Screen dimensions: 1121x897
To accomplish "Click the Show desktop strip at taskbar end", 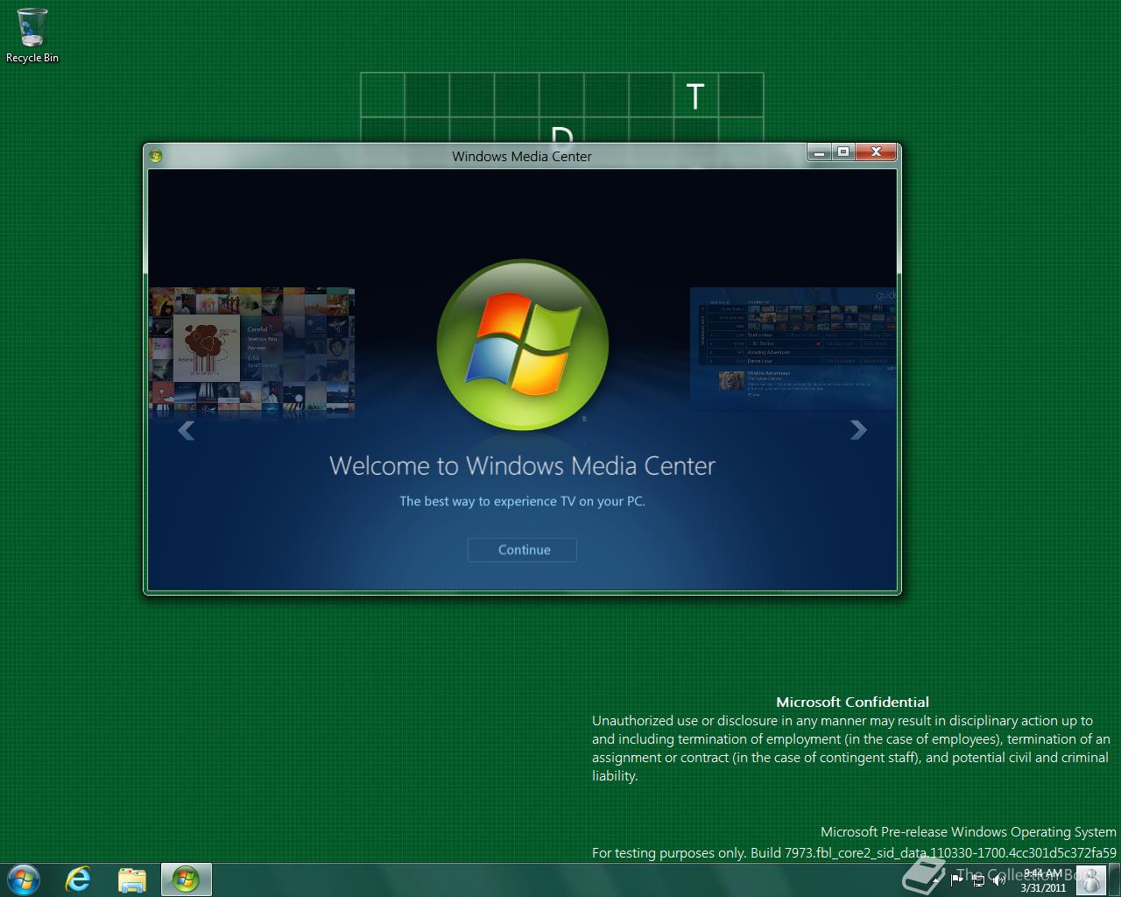I will pyautogui.click(x=1114, y=880).
